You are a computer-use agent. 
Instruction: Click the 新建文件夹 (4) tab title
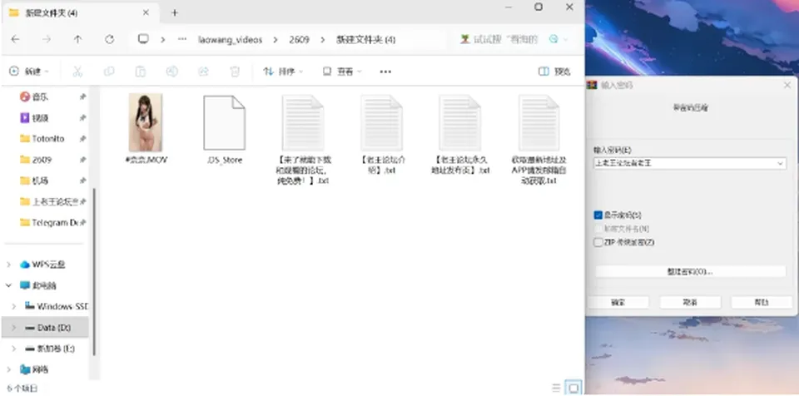(51, 13)
